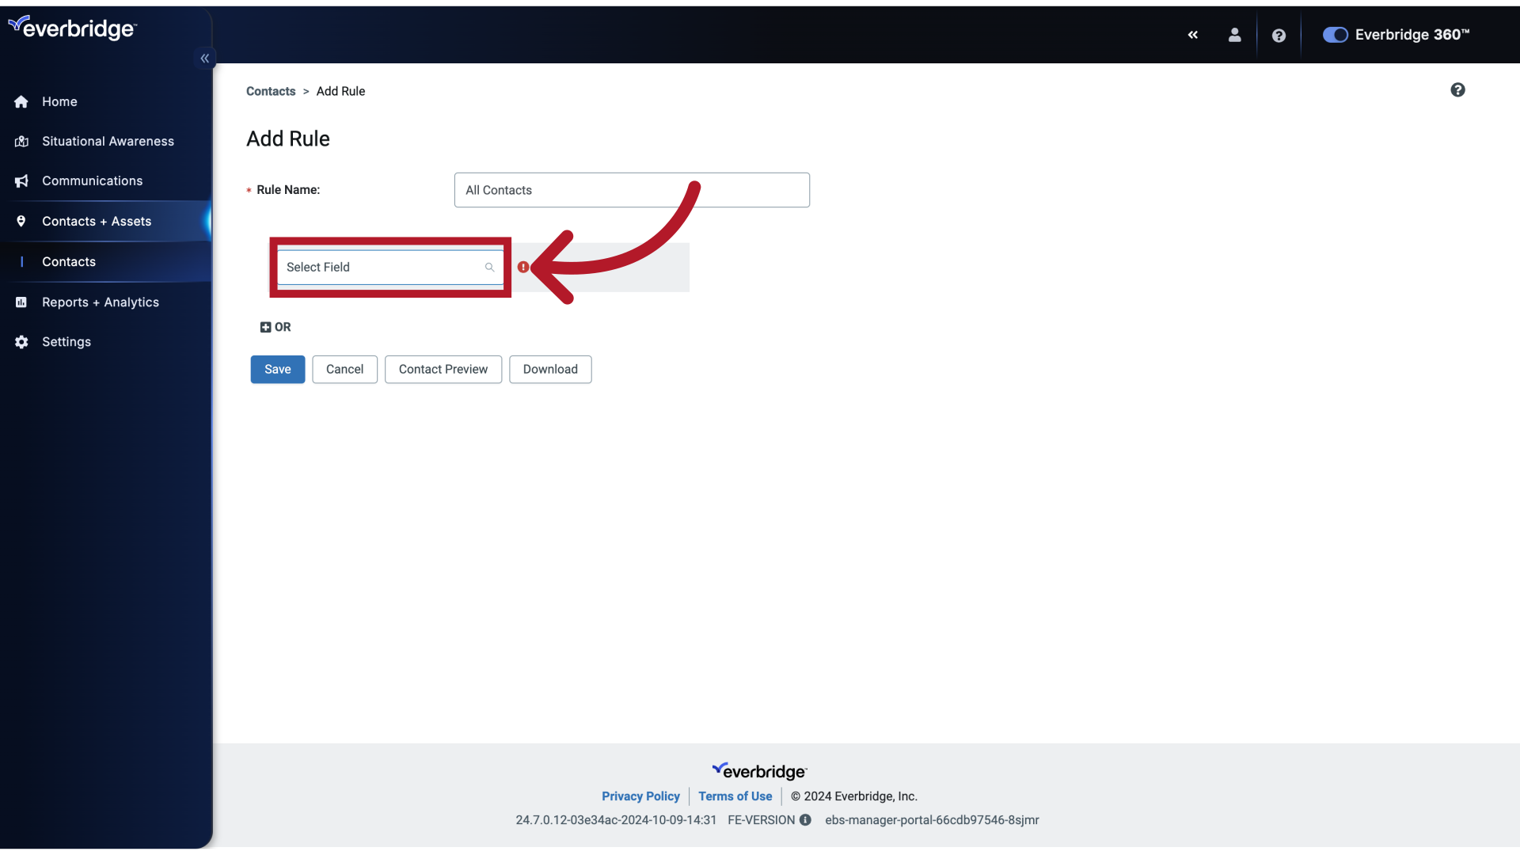This screenshot has width=1520, height=855.
Task: Select the Contacts menu item
Action: click(x=68, y=262)
